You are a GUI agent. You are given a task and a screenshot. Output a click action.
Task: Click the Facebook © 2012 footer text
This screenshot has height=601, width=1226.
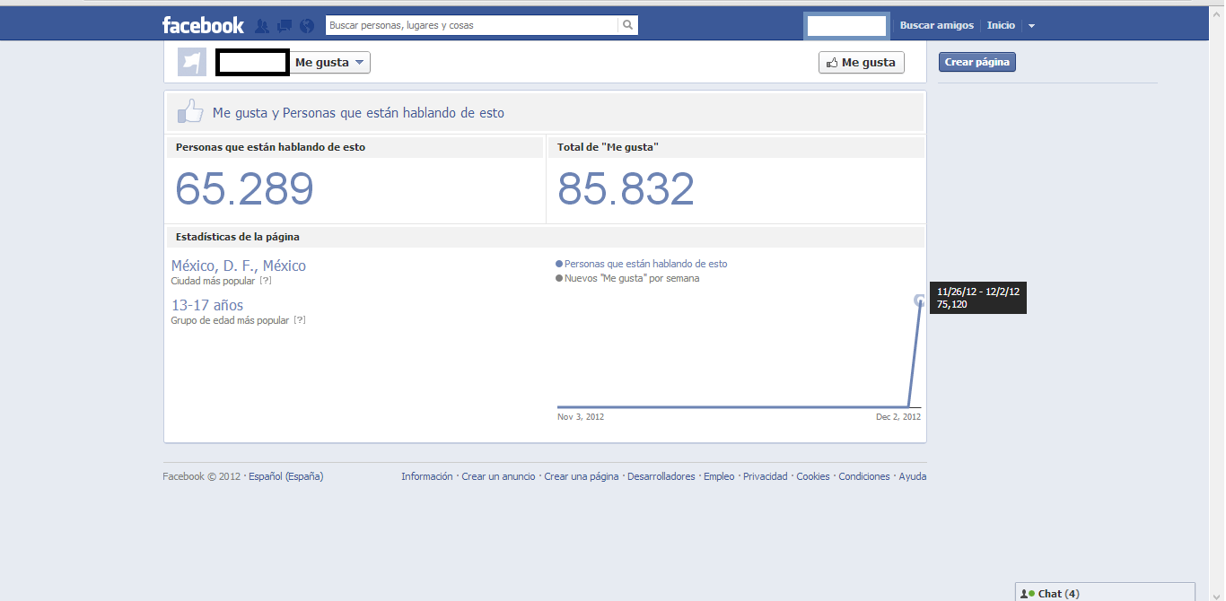[202, 476]
